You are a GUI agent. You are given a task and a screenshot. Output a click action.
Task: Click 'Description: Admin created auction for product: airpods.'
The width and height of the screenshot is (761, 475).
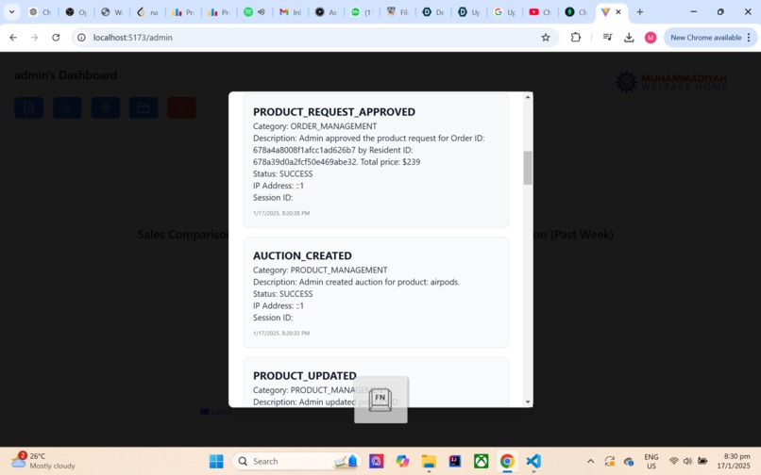356,282
